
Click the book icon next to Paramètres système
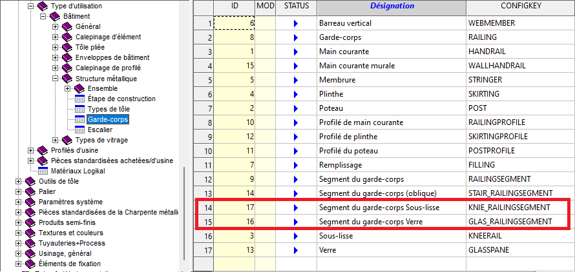click(x=30, y=202)
